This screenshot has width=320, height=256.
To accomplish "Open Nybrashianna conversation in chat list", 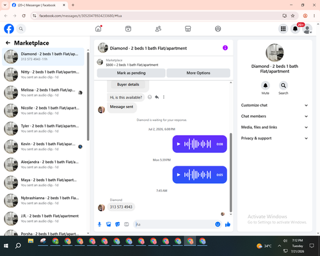I will 43,200.
